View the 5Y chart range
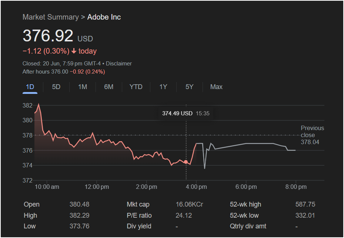Viewport: 344px width, 238px height. (x=190, y=87)
